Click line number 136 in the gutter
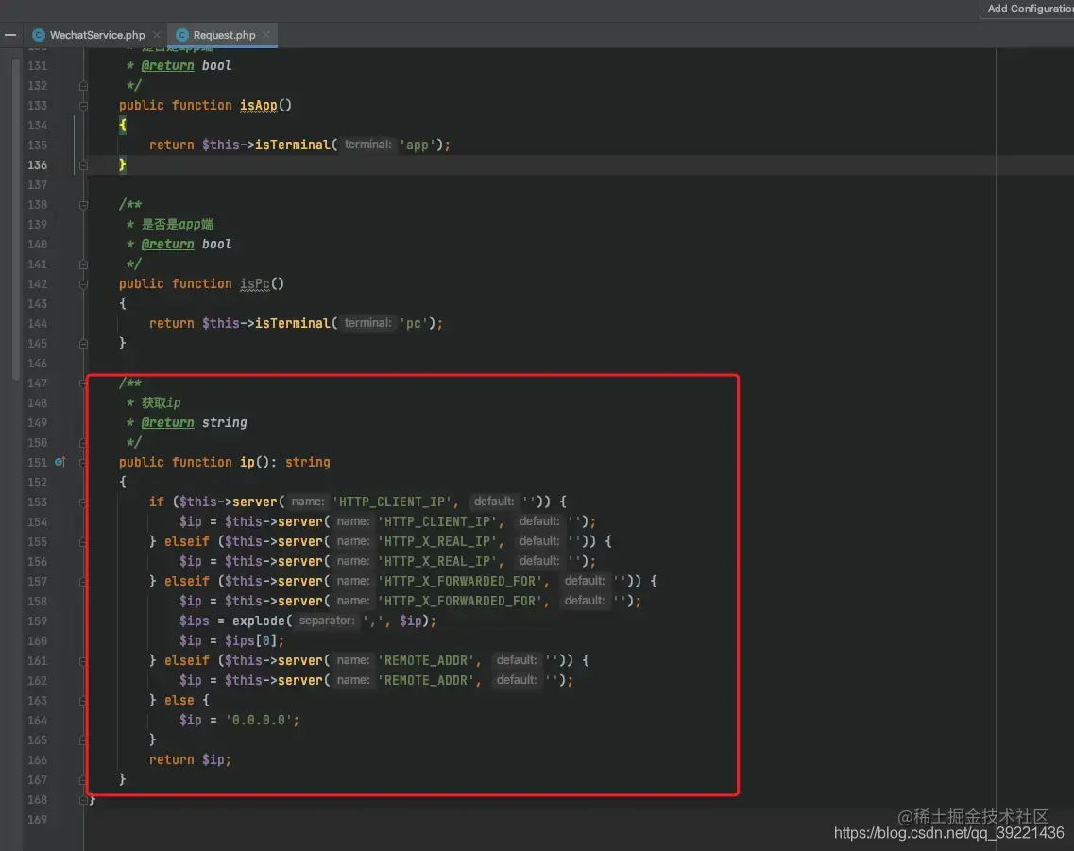The height and width of the screenshot is (851, 1074). point(37,165)
